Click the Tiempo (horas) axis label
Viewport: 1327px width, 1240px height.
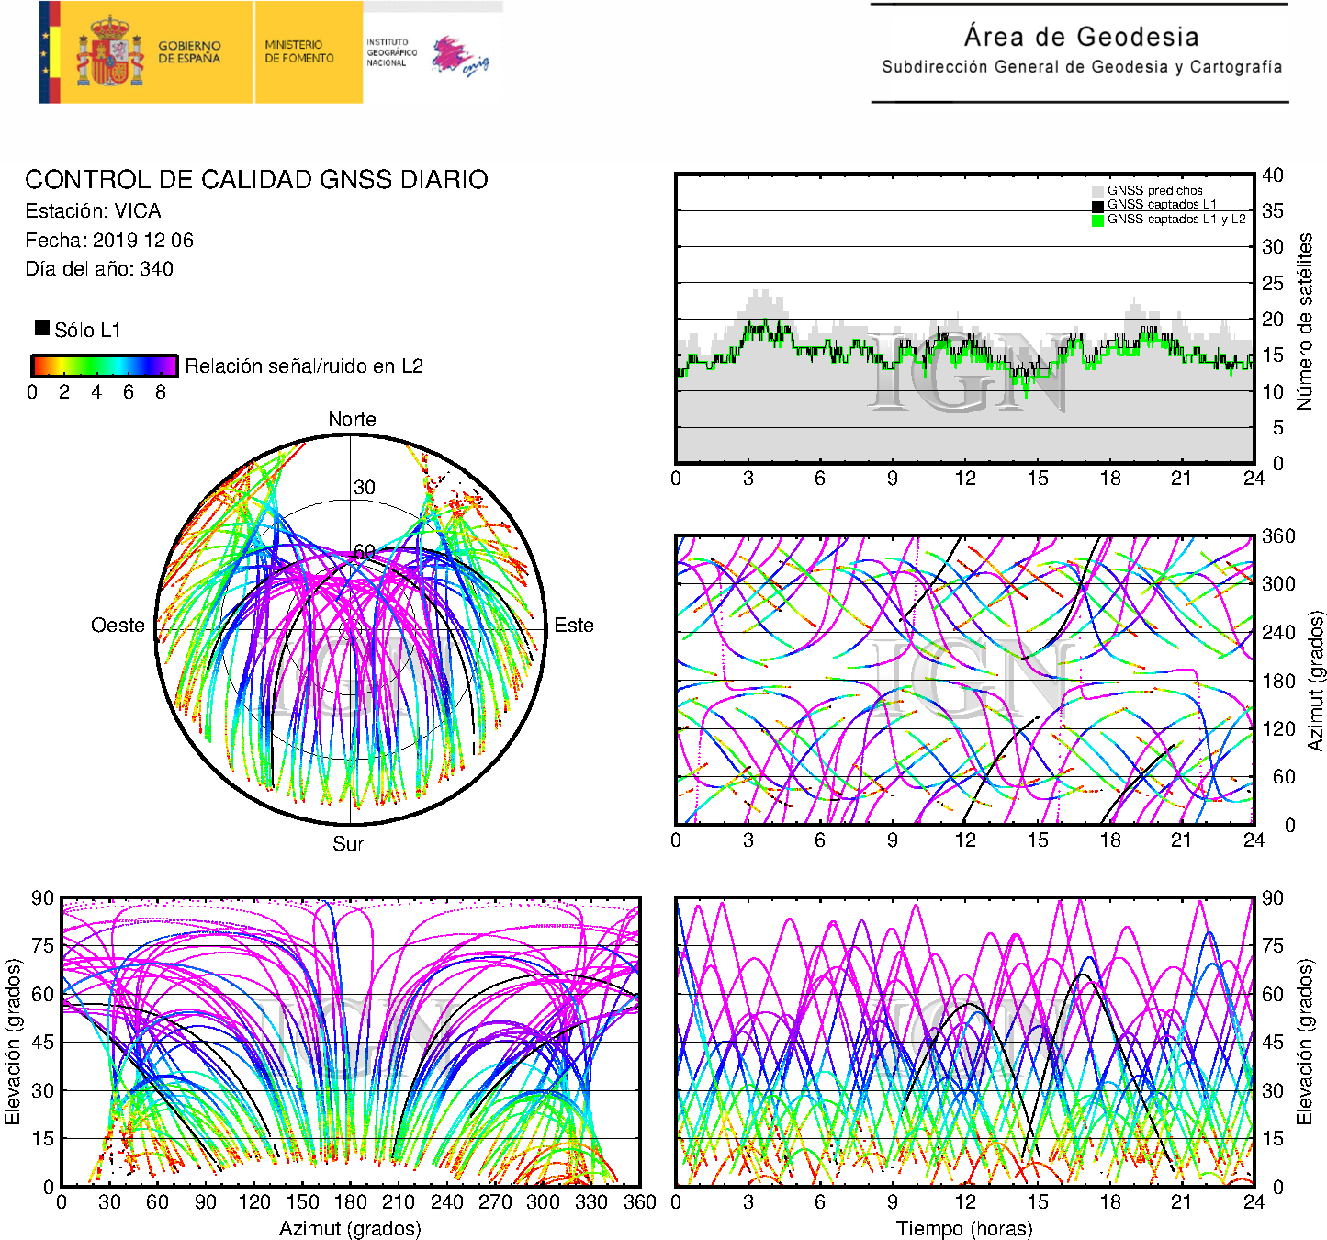coord(964,1228)
